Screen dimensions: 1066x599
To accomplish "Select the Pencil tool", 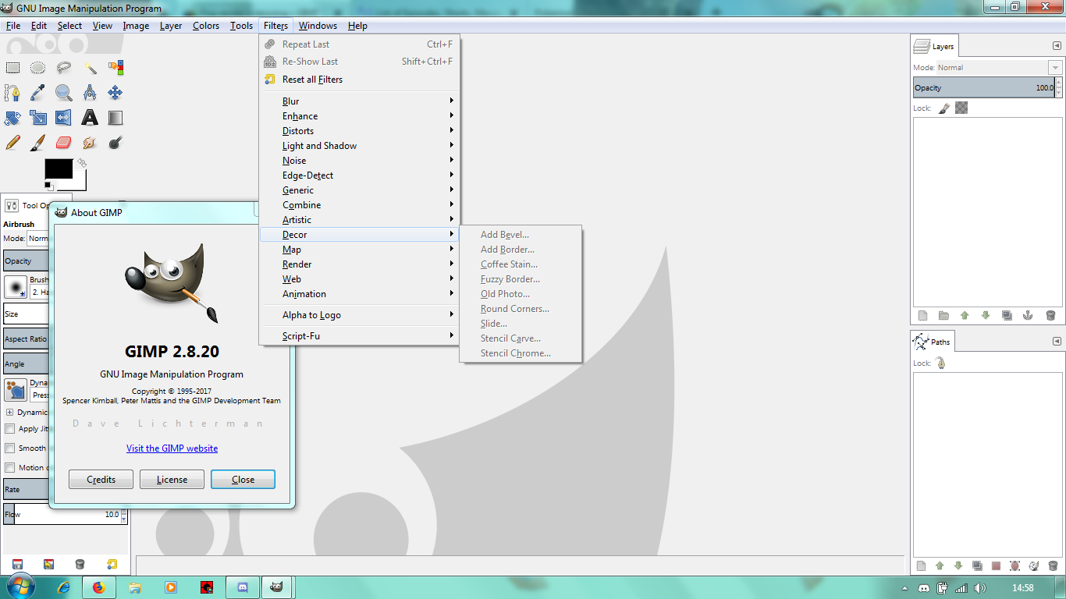I will pos(12,143).
